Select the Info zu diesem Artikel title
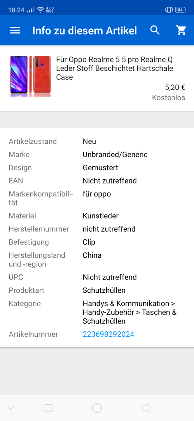 85,31
